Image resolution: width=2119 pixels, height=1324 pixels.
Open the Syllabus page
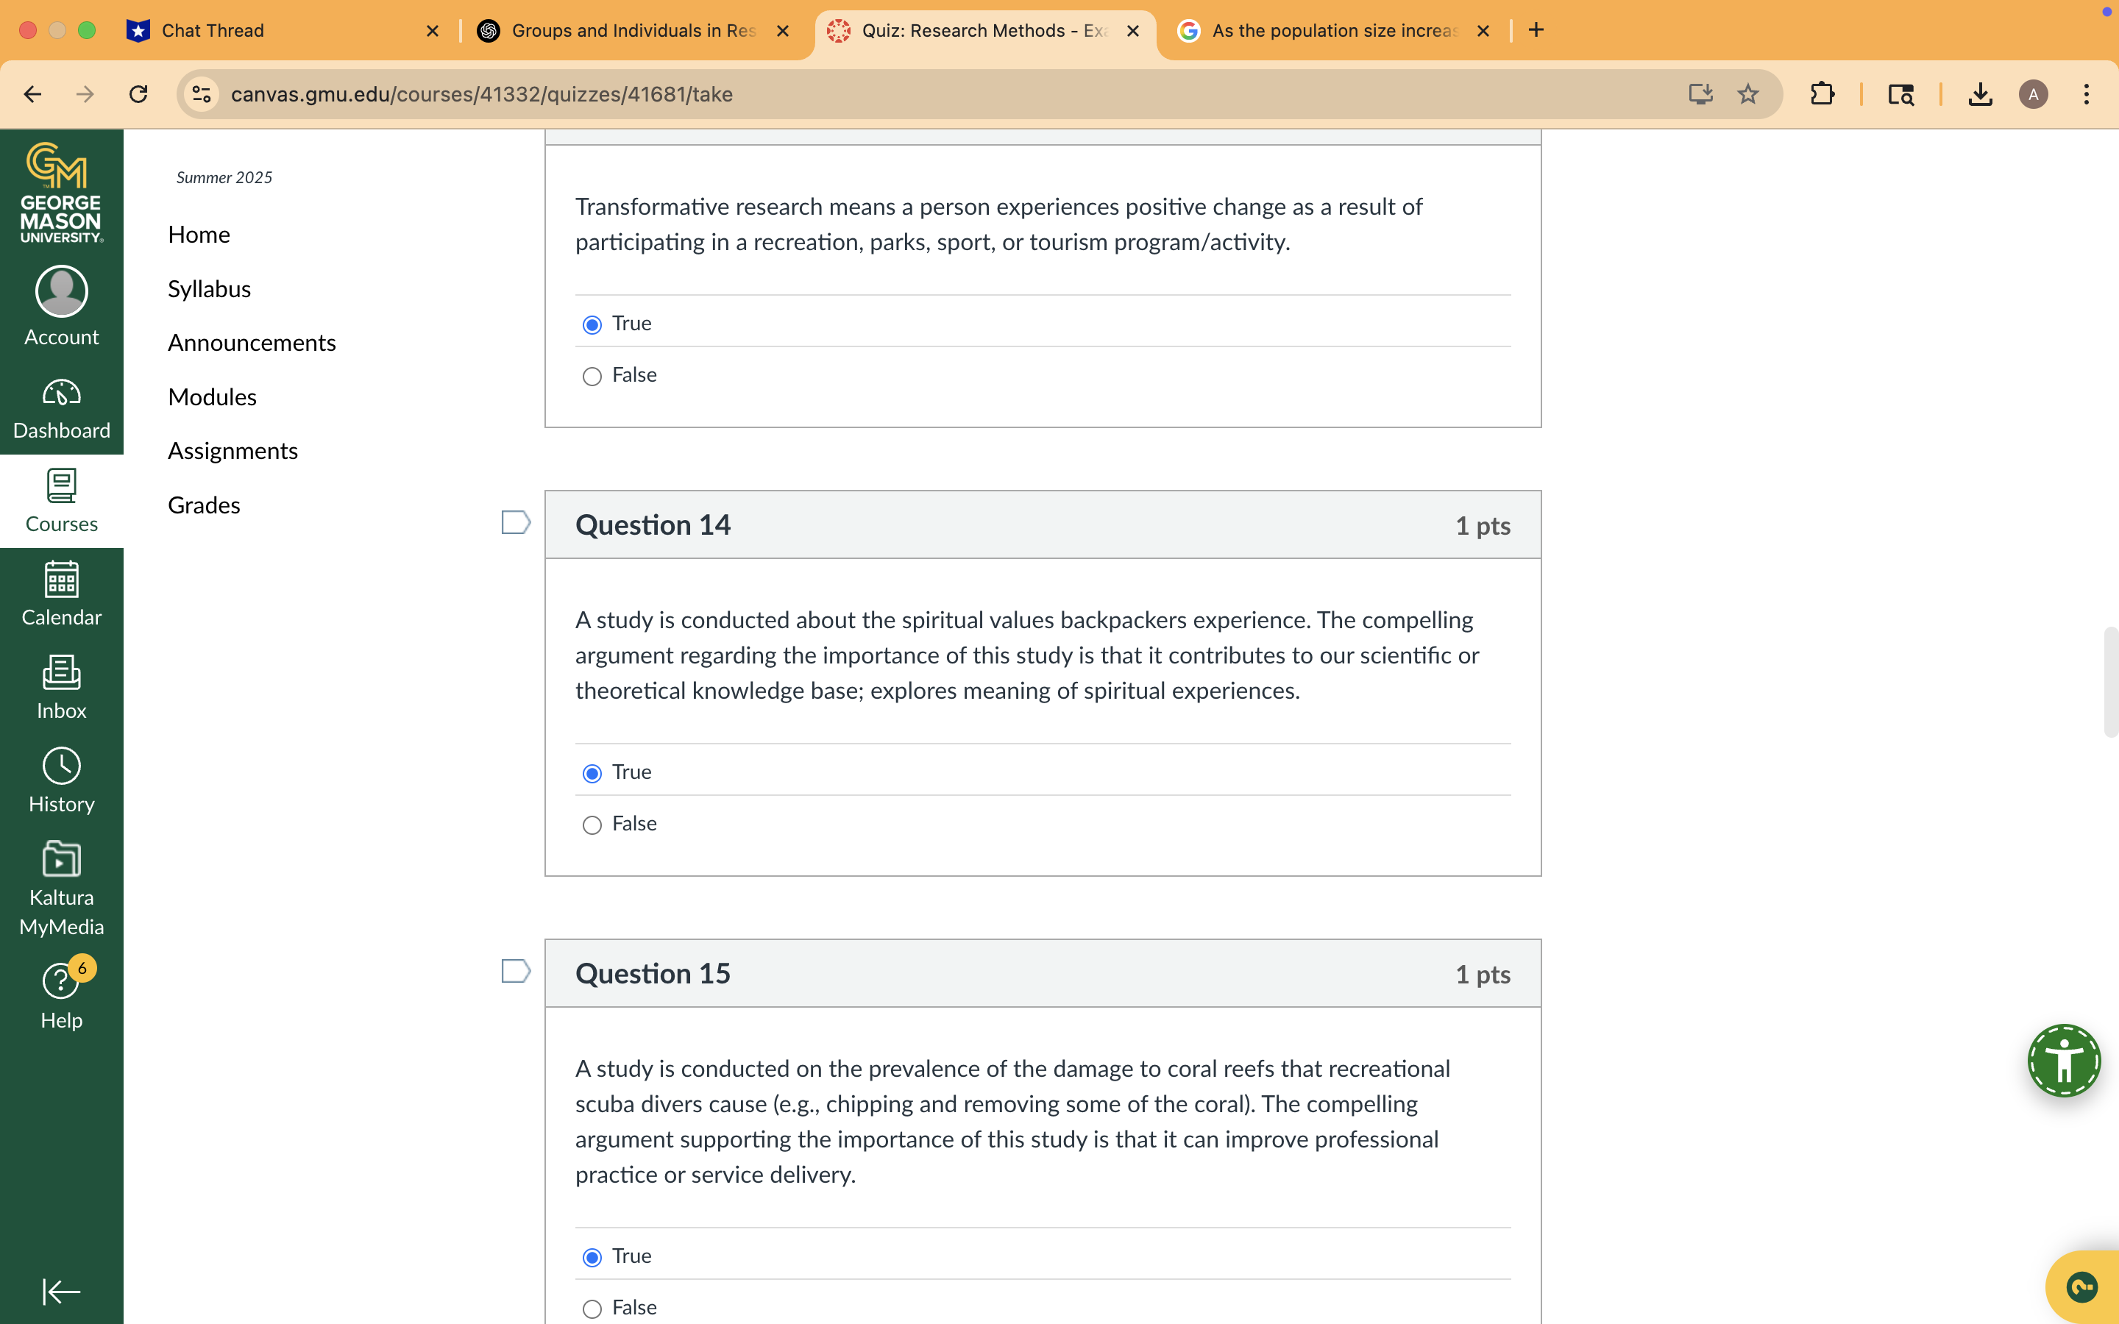[208, 288]
